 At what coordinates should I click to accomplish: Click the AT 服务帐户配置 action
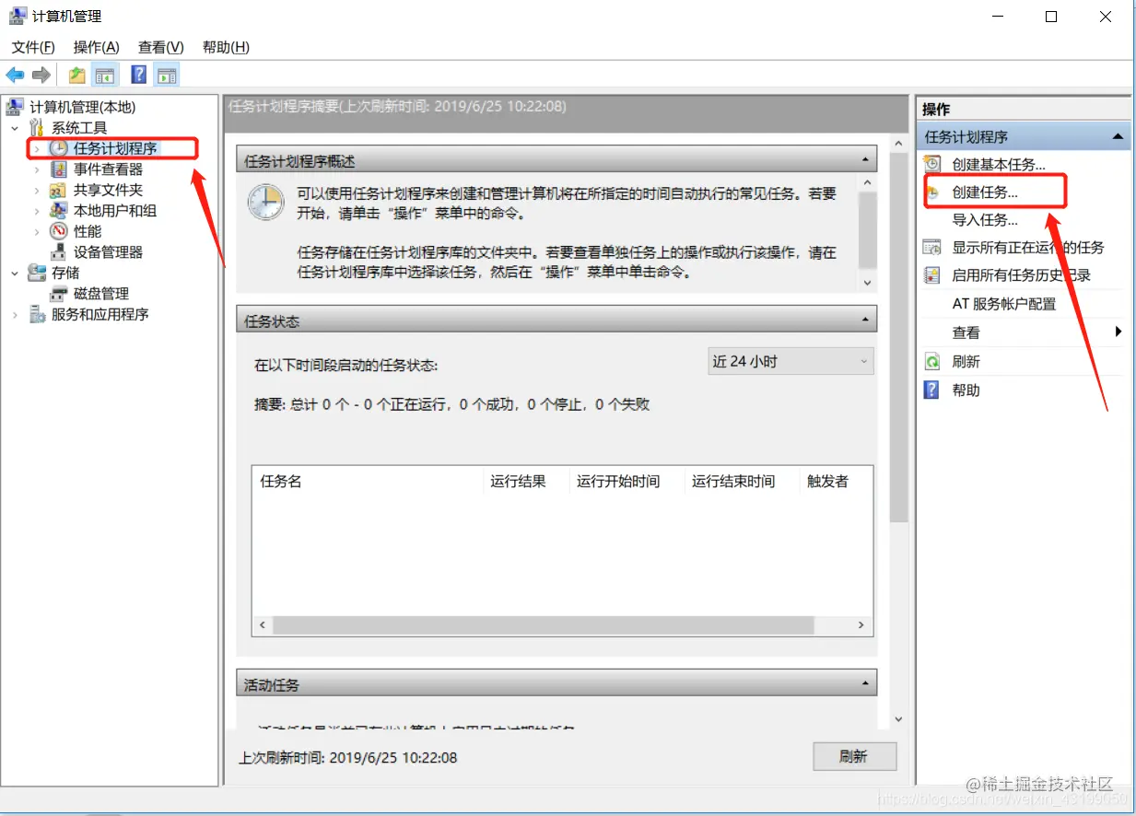click(x=1004, y=304)
